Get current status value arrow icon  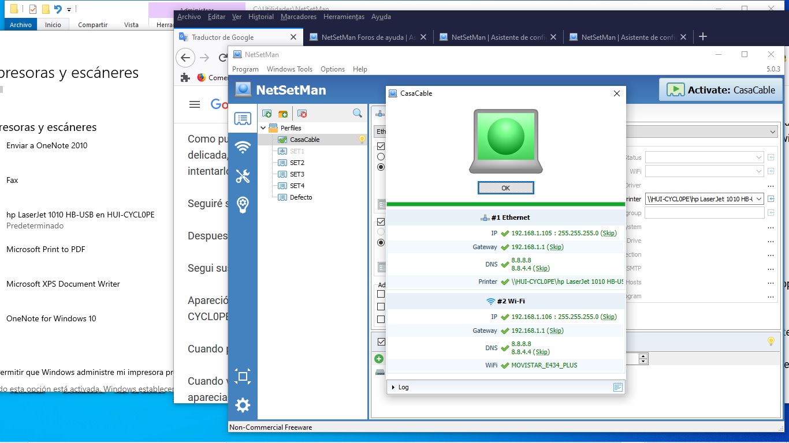tap(771, 157)
